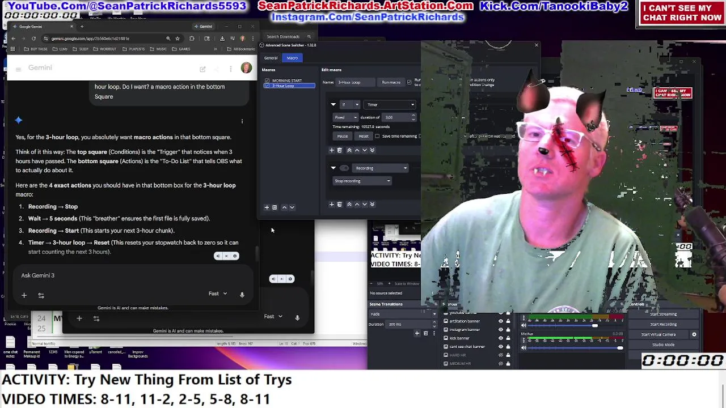Open Chrome three-dot menu
The width and height of the screenshot is (726, 408).
252,39
